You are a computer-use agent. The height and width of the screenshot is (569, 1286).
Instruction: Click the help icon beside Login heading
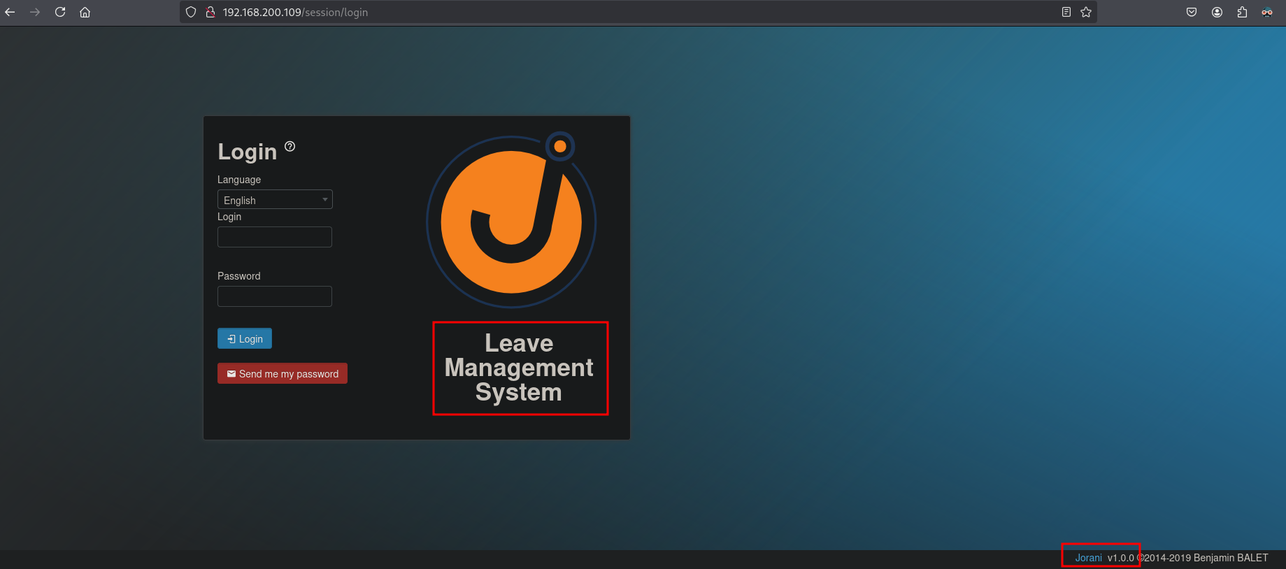pyautogui.click(x=290, y=147)
